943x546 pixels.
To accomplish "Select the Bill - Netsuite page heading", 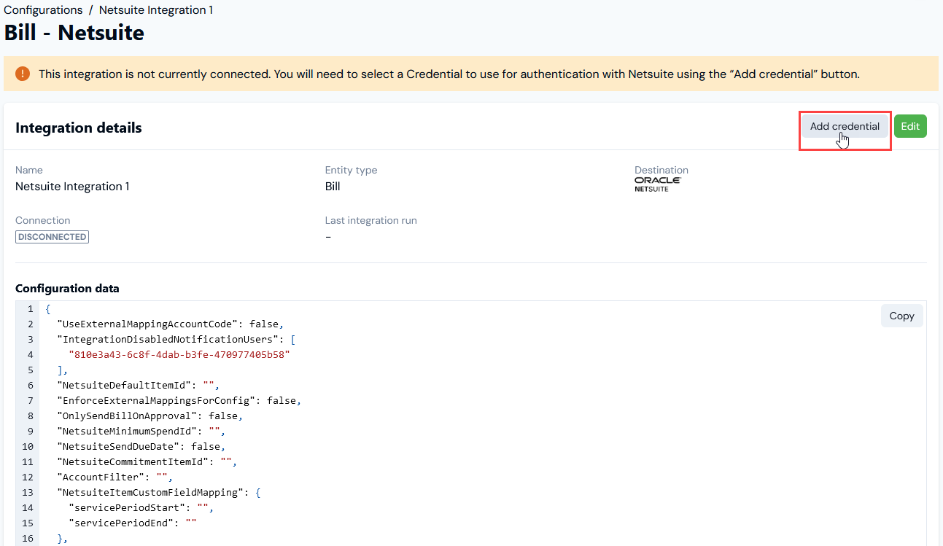I will [x=74, y=33].
